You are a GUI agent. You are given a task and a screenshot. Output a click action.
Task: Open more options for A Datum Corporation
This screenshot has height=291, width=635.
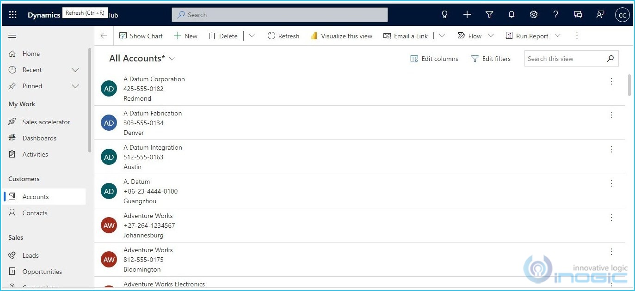pos(611,81)
